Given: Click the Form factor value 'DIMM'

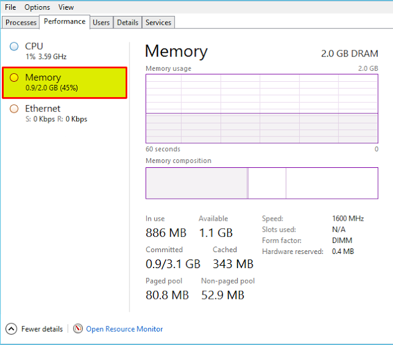Looking at the screenshot, I should [342, 240].
